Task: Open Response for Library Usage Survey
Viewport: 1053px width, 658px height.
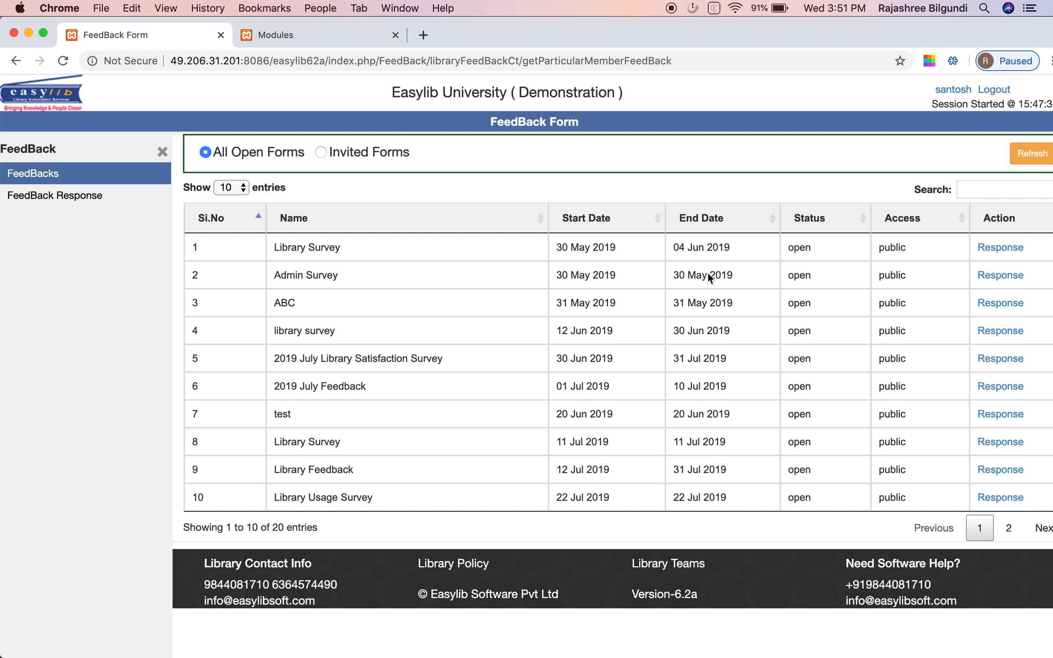Action: 1000,497
